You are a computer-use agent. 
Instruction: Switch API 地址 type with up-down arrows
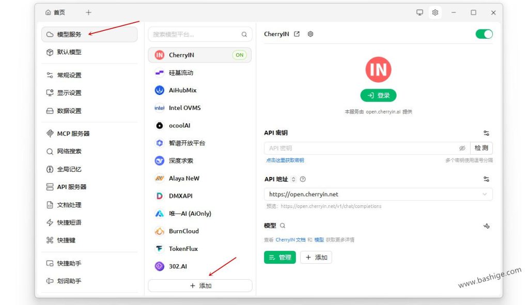(293, 179)
